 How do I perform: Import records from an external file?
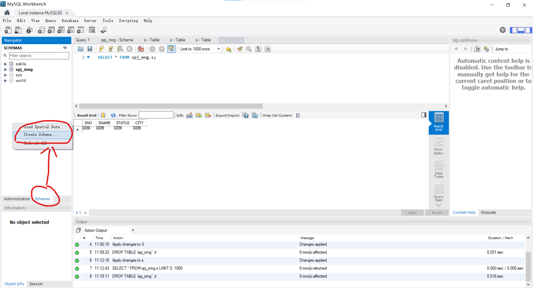point(255,115)
